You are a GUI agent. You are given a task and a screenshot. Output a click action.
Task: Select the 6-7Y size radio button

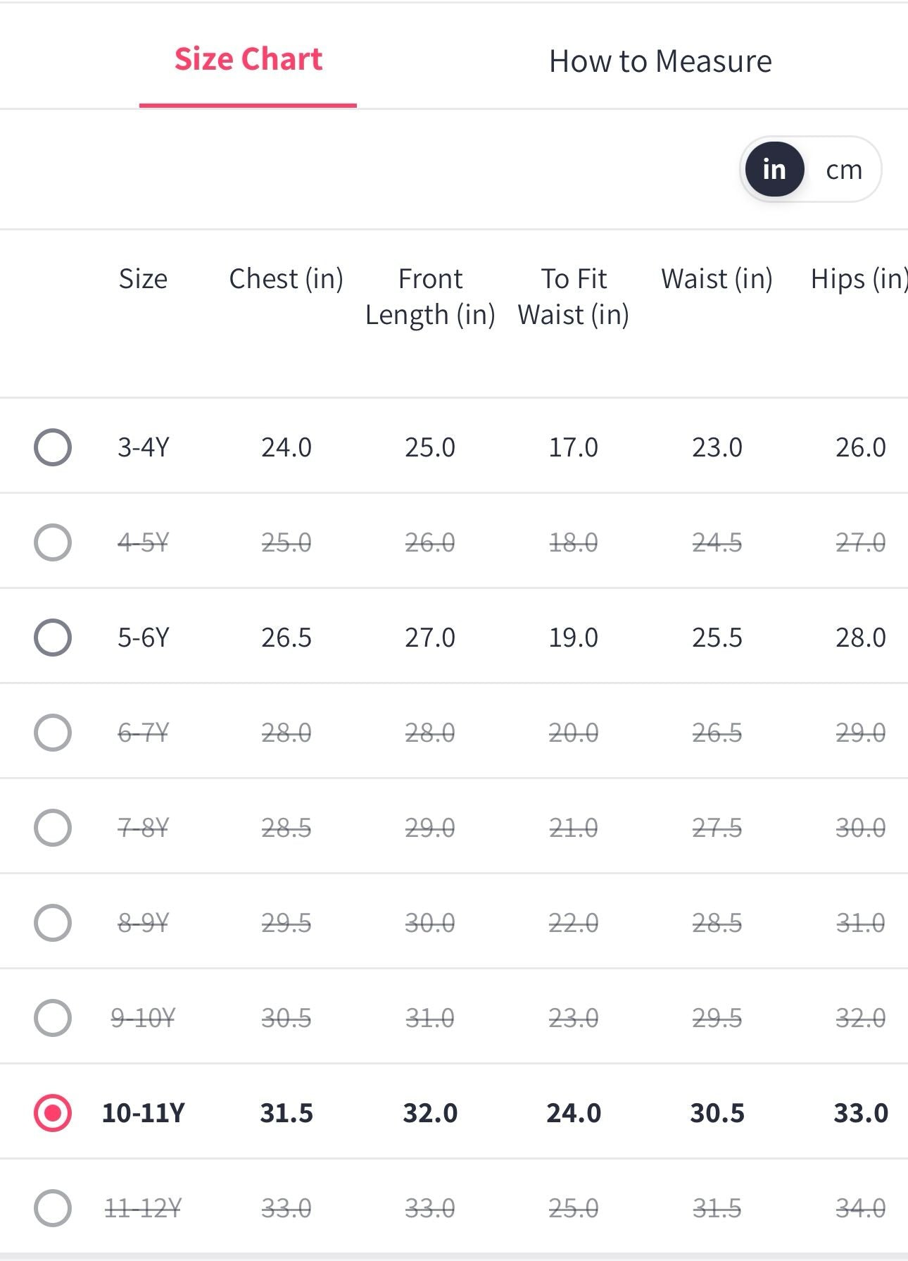click(53, 733)
